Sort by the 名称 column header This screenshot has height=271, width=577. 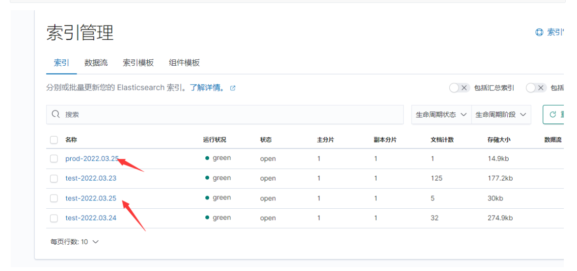(71, 140)
